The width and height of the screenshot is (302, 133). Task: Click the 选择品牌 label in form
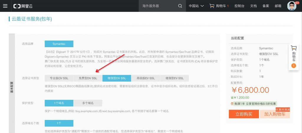pyautogui.click(x=27, y=44)
